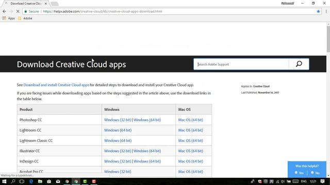Click the Lightroom Classic CC product cell
Image resolution: width=330 pixels, height=185 pixels.
click(x=59, y=140)
